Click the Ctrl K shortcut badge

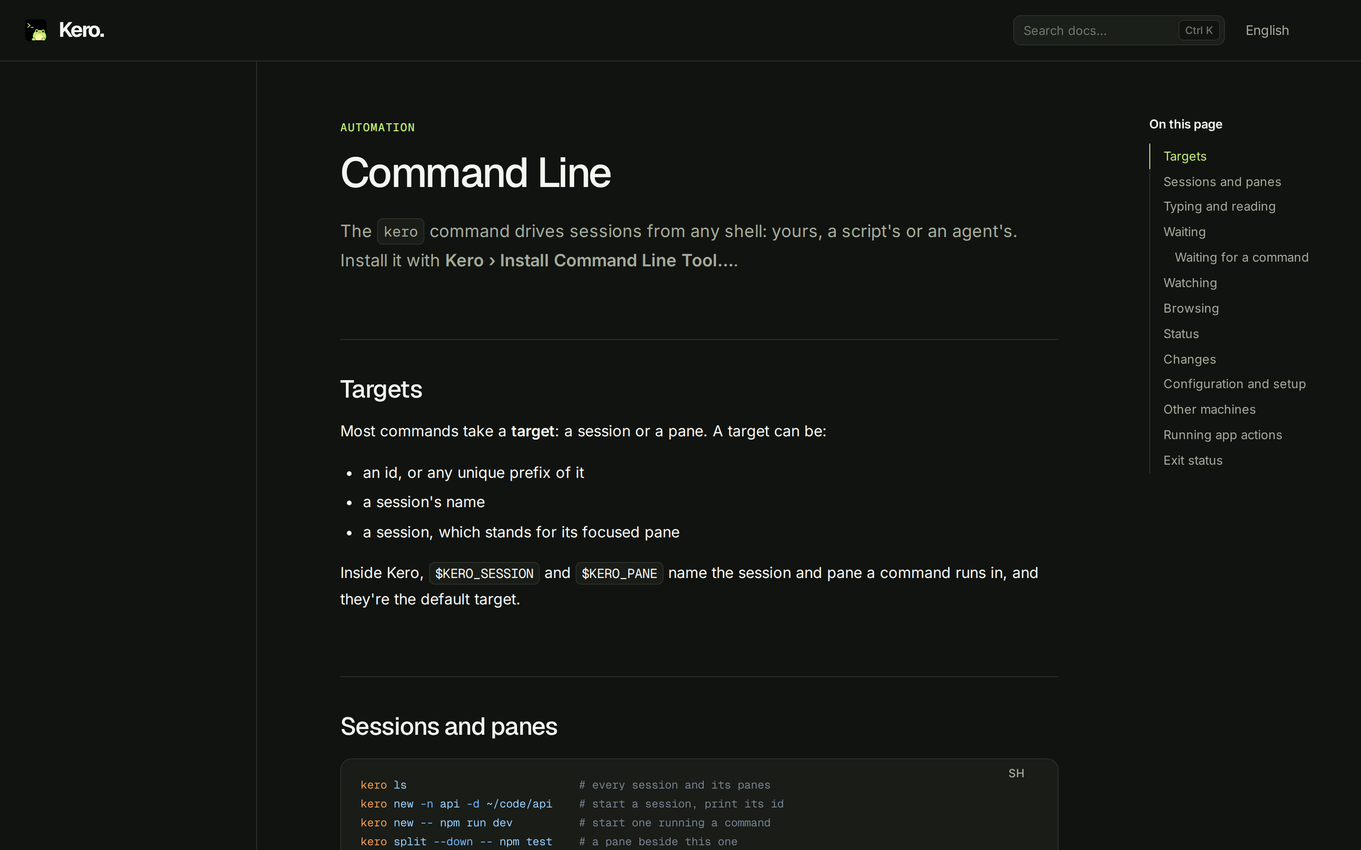[x=1198, y=30]
